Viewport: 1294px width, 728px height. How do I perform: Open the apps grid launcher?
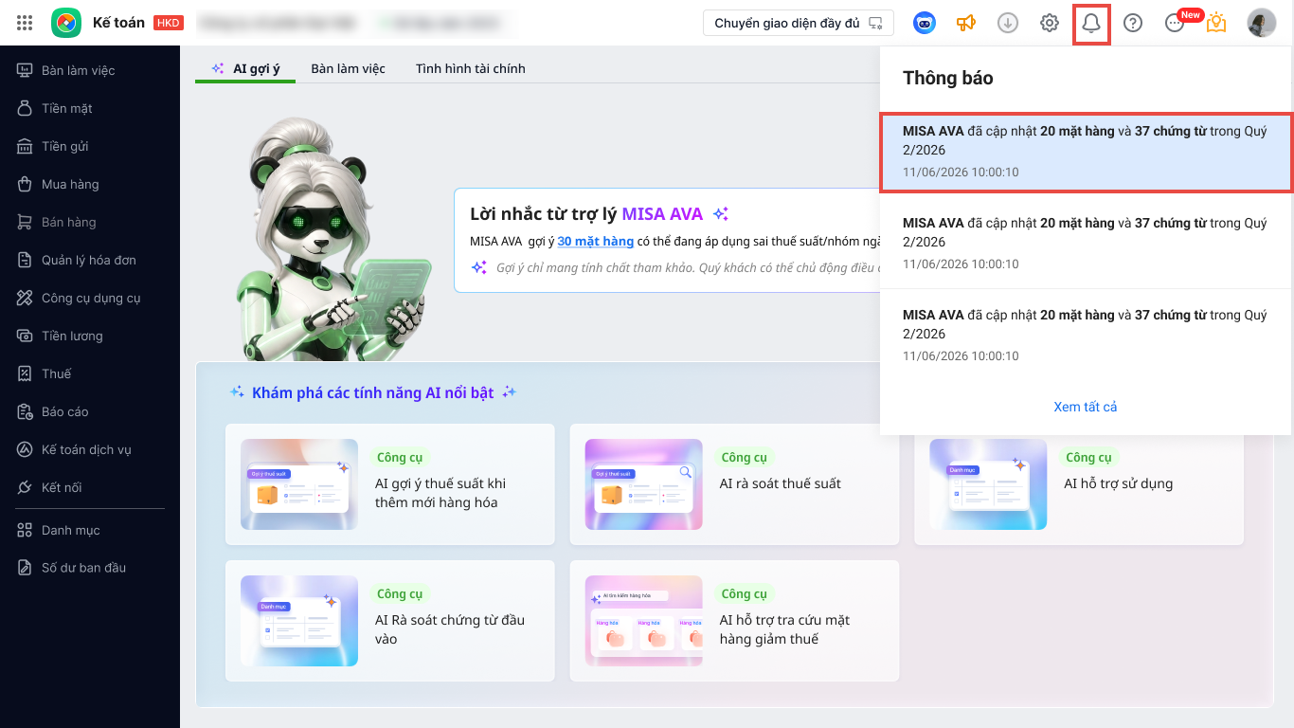pos(26,23)
